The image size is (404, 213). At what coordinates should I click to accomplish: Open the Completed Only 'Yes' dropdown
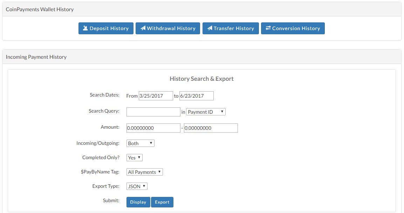pos(134,158)
